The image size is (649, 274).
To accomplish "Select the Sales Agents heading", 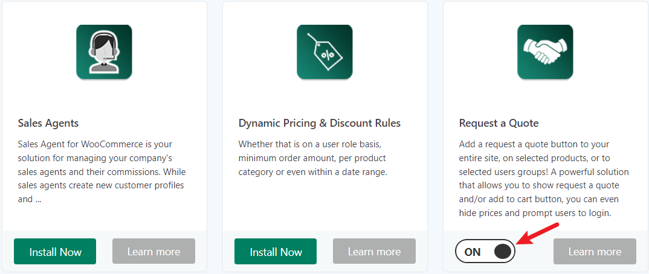I will point(48,123).
